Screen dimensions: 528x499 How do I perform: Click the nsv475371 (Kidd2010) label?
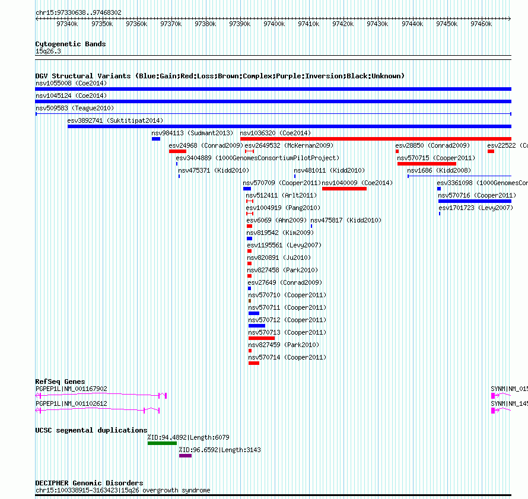pos(214,170)
